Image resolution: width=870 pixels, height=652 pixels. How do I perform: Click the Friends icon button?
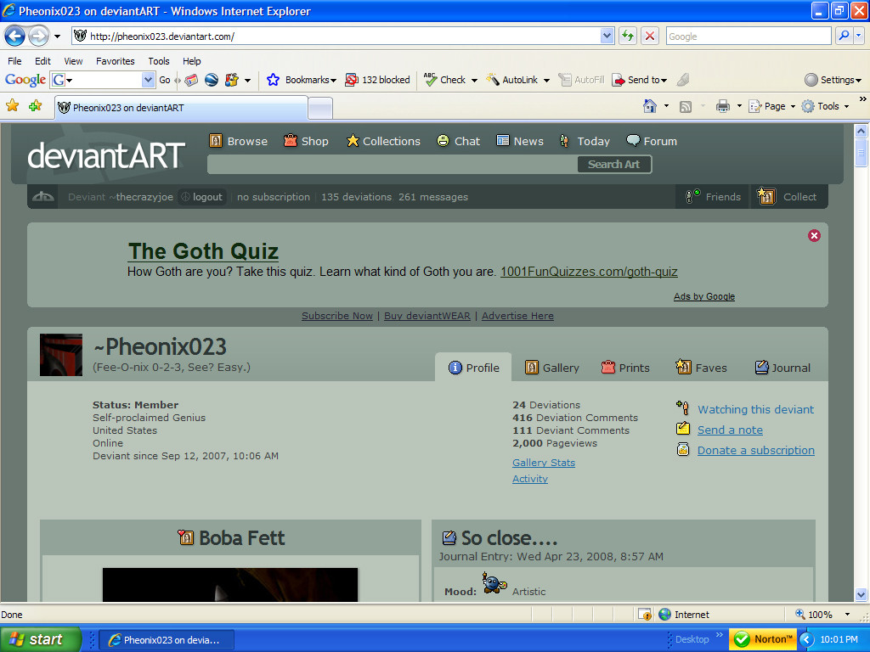tap(713, 197)
